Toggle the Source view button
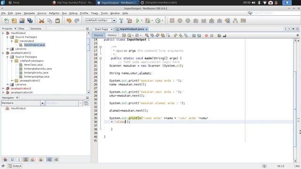 (x=98, y=35)
